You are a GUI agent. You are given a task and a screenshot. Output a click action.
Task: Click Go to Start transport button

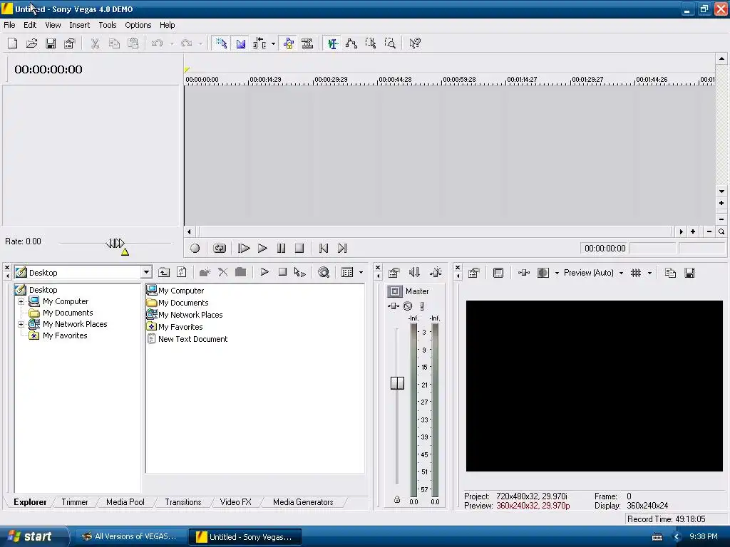pyautogui.click(x=324, y=249)
